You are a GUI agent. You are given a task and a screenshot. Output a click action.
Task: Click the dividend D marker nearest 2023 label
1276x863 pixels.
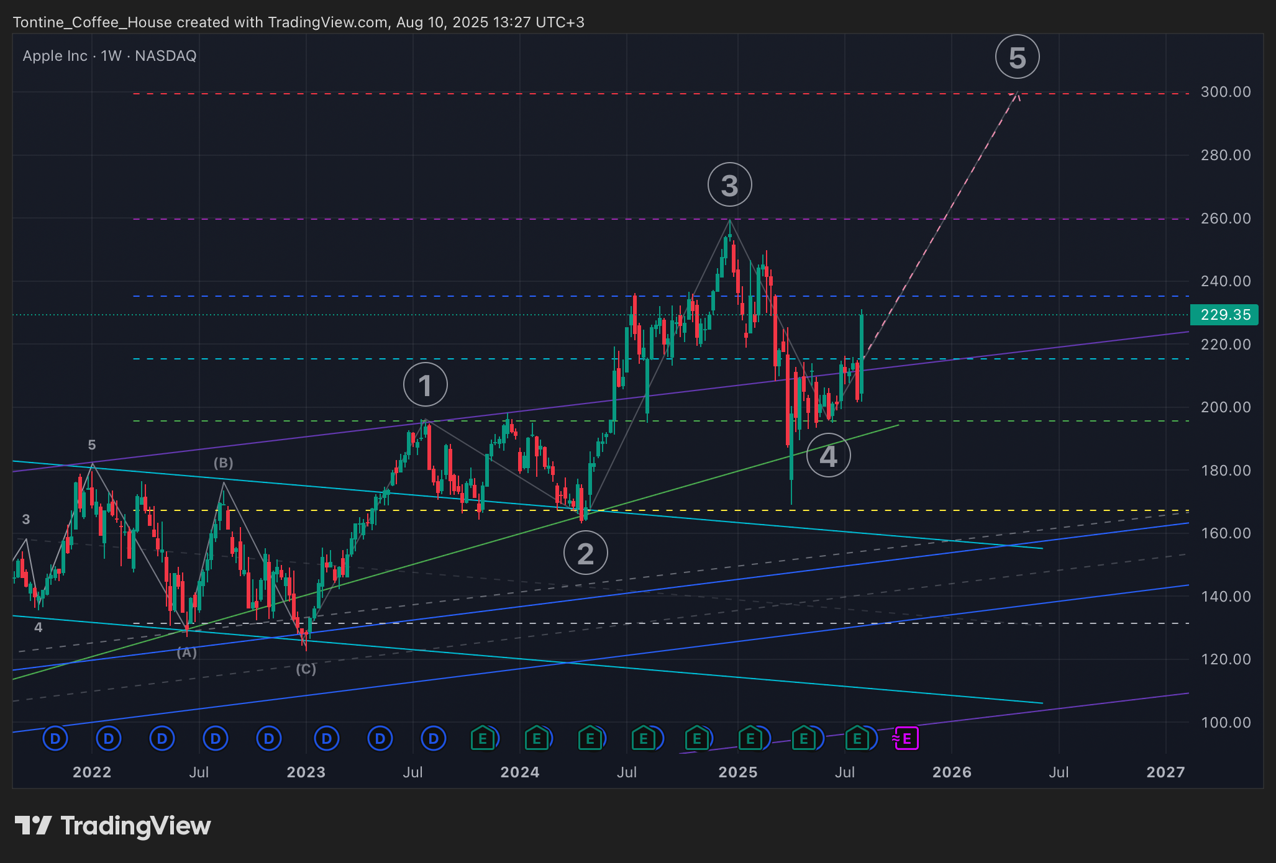point(326,739)
